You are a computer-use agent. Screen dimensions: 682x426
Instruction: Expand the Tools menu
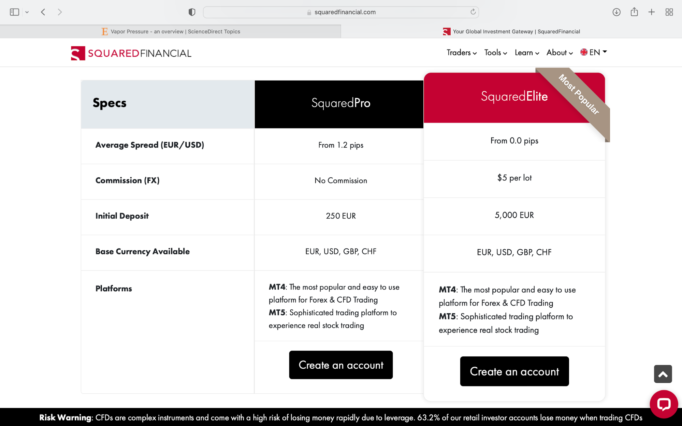(496, 53)
